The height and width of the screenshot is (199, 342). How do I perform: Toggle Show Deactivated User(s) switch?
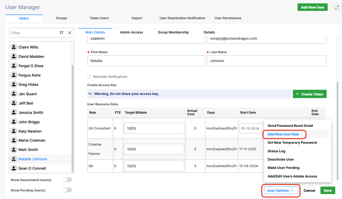[x=68, y=180]
